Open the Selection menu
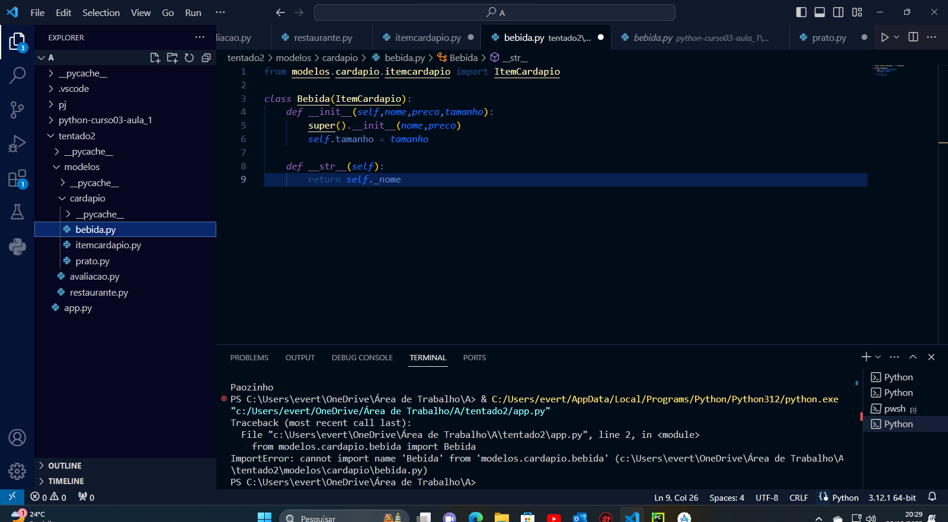The width and height of the screenshot is (948, 522). coord(101,12)
